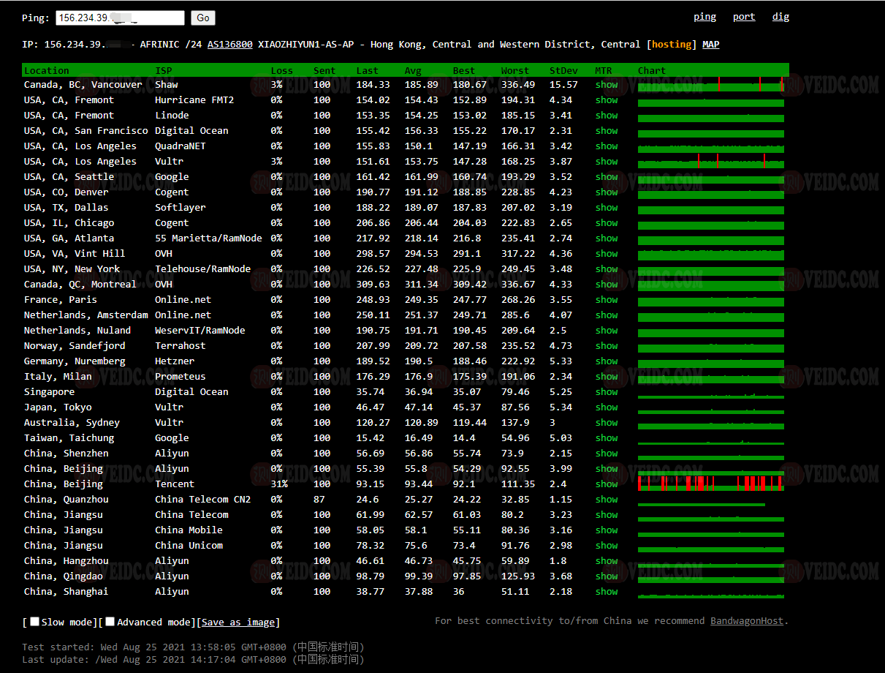Switch to the port tool tab

coord(744,17)
